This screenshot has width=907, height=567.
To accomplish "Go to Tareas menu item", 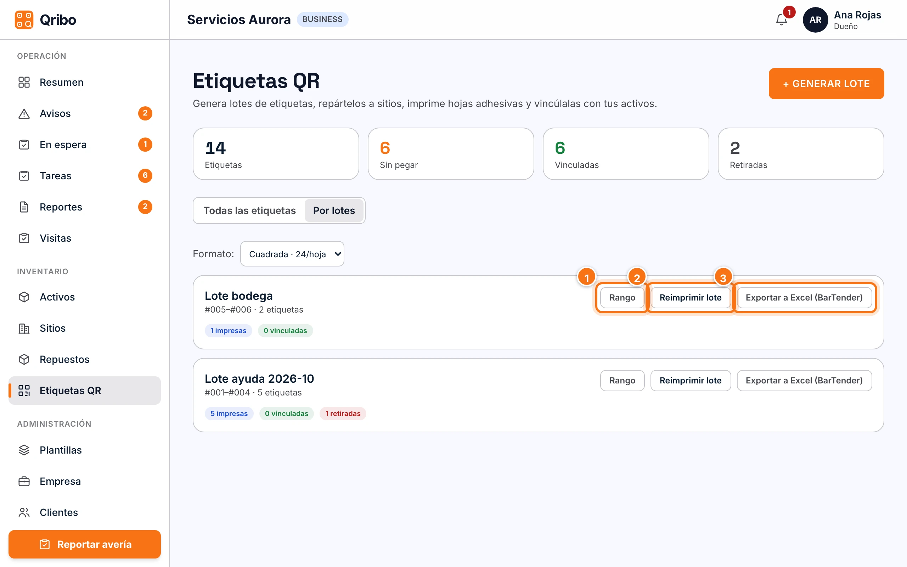I will coord(85,175).
